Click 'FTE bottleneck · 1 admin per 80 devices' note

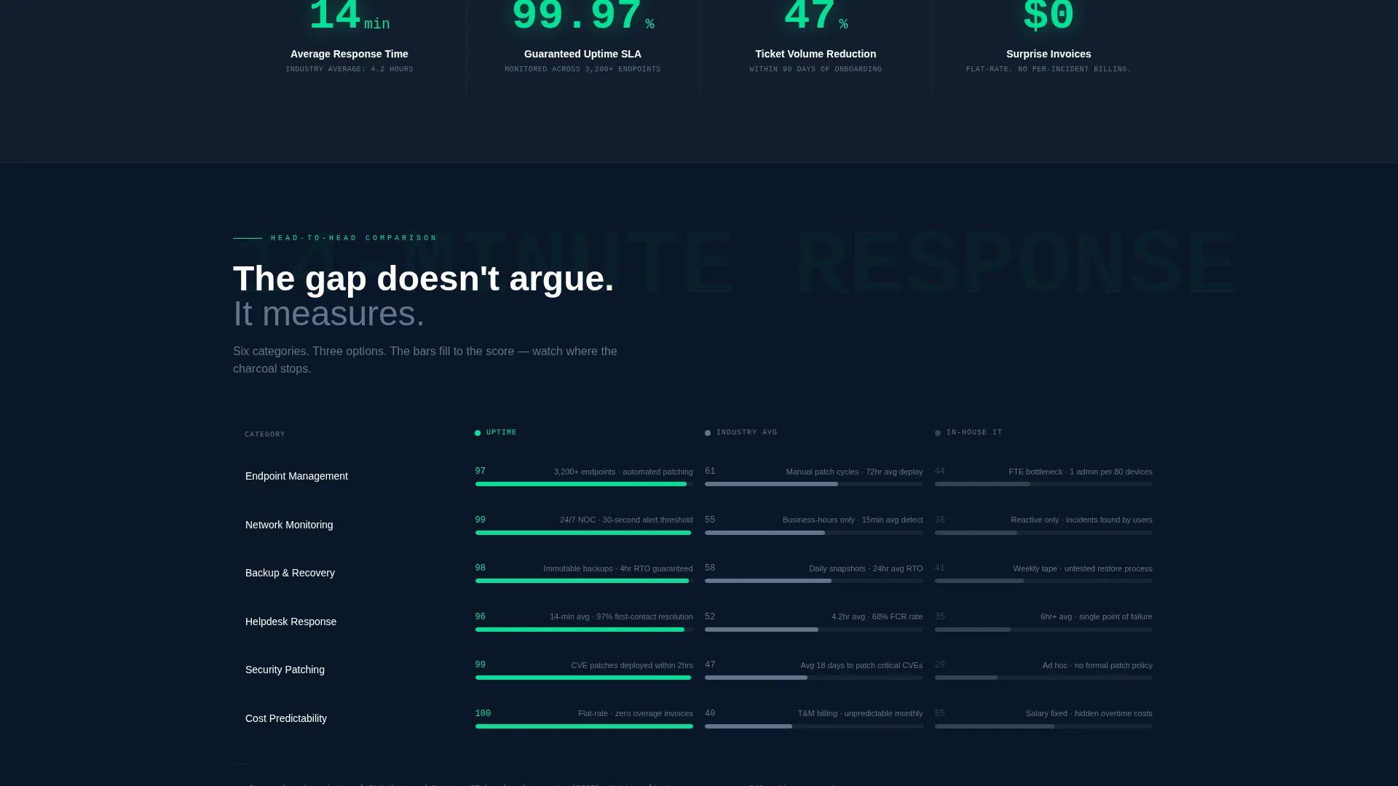coord(1081,472)
